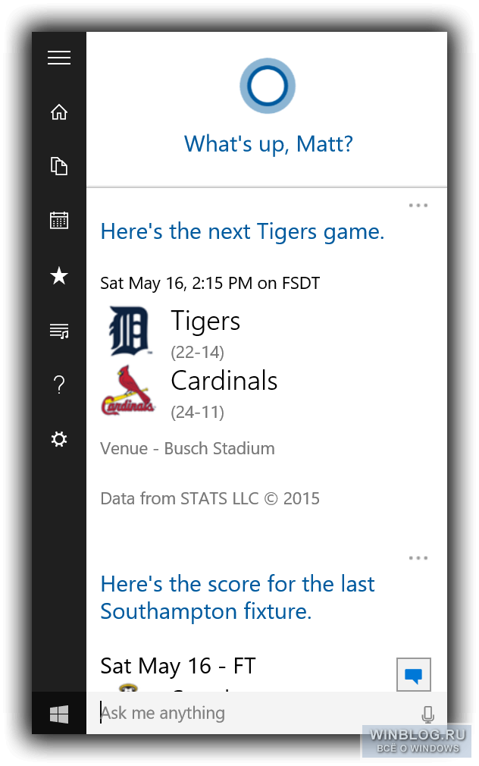Image resolution: width=479 pixels, height=766 pixels.
Task: Open the 'Here's the next Tigers game' heading
Action: [x=243, y=231]
